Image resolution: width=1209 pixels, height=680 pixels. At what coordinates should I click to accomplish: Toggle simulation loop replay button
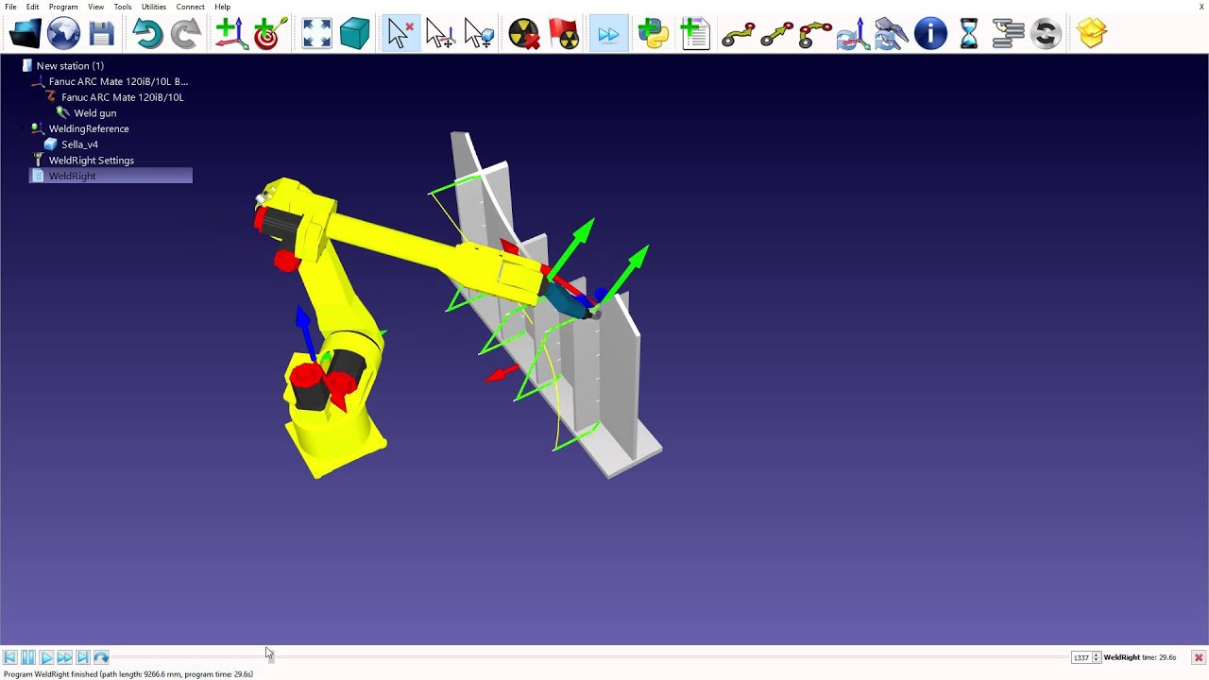[101, 657]
